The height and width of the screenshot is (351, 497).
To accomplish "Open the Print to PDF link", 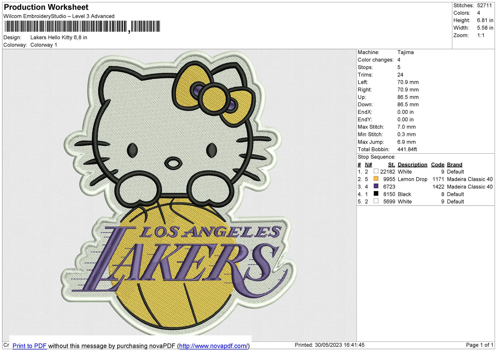I will coord(30,346).
